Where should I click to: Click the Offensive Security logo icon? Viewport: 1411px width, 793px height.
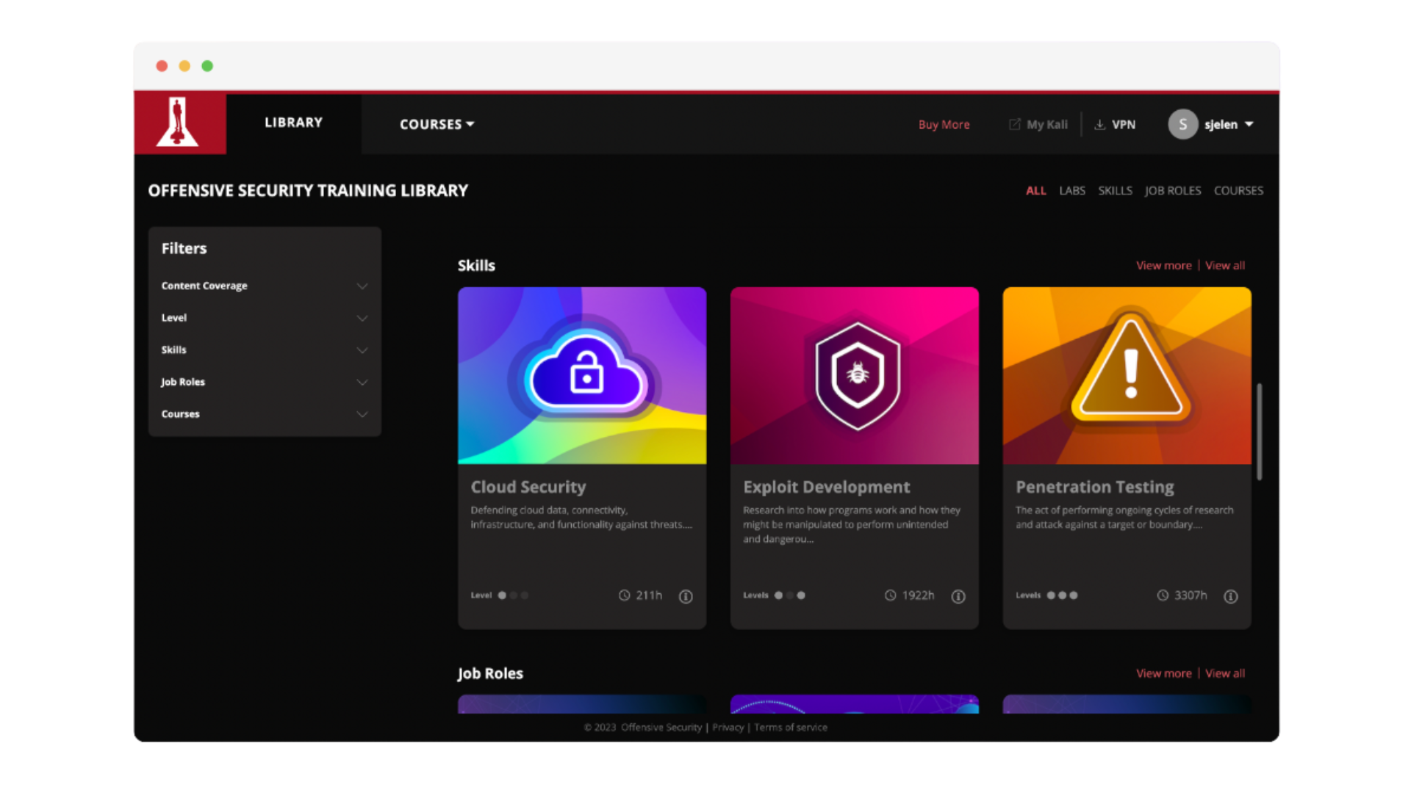[179, 123]
